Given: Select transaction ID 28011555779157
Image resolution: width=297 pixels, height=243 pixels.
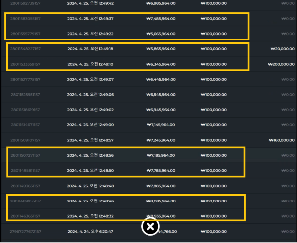Looking at the screenshot, I should click(x=25, y=34).
